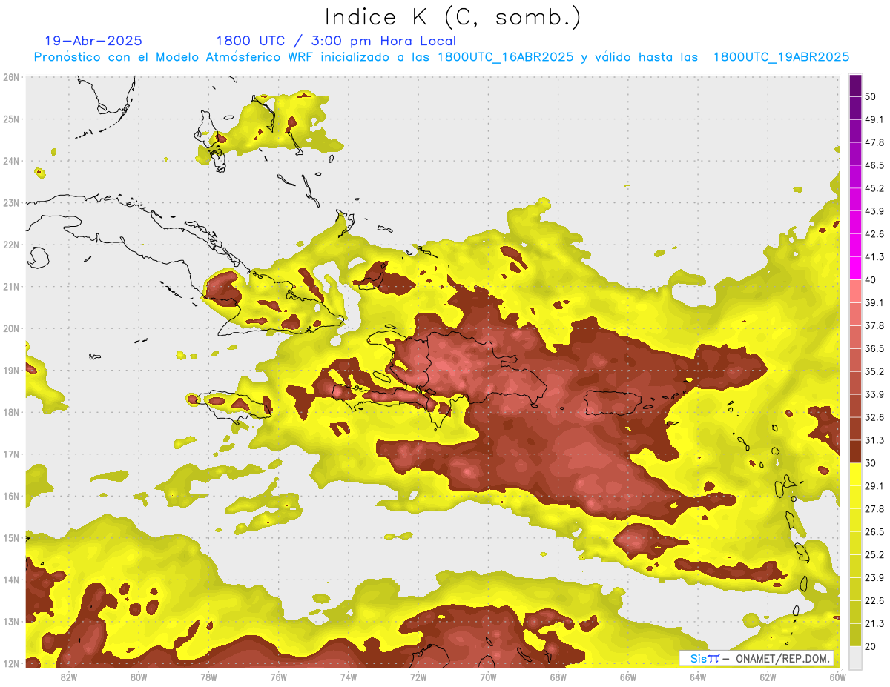Click the color-scale value 40
Viewport: 890px width, 687px height.
pyautogui.click(x=871, y=280)
